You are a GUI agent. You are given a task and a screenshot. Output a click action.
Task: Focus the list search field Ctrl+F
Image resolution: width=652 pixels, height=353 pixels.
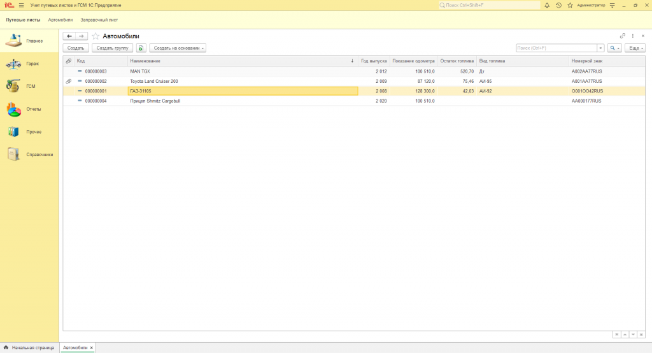556,48
